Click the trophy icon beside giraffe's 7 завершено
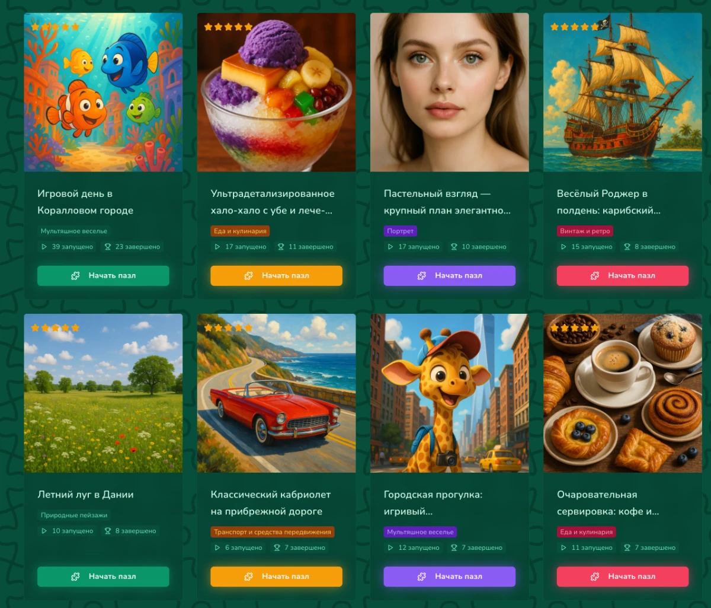This screenshot has width=711, height=608. (454, 547)
